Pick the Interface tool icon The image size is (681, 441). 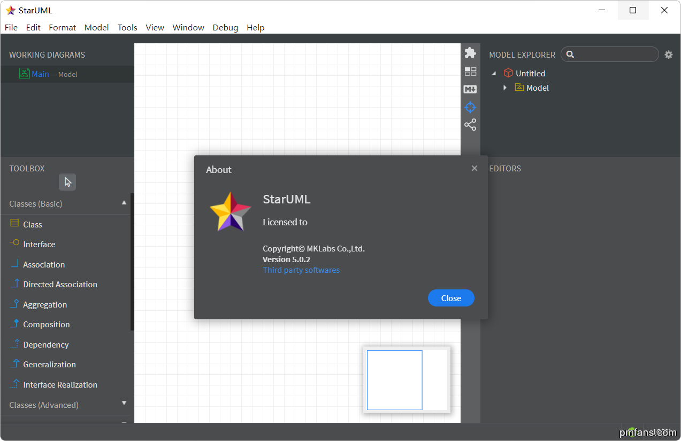pyautogui.click(x=14, y=243)
